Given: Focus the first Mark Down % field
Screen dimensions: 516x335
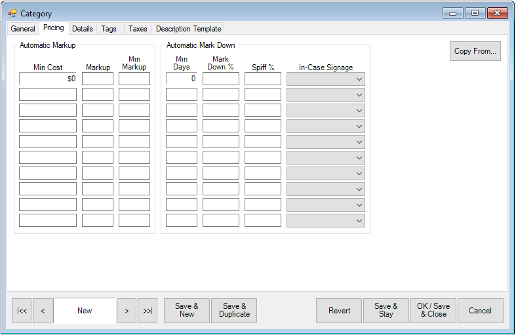Looking at the screenshot, I should pos(221,79).
